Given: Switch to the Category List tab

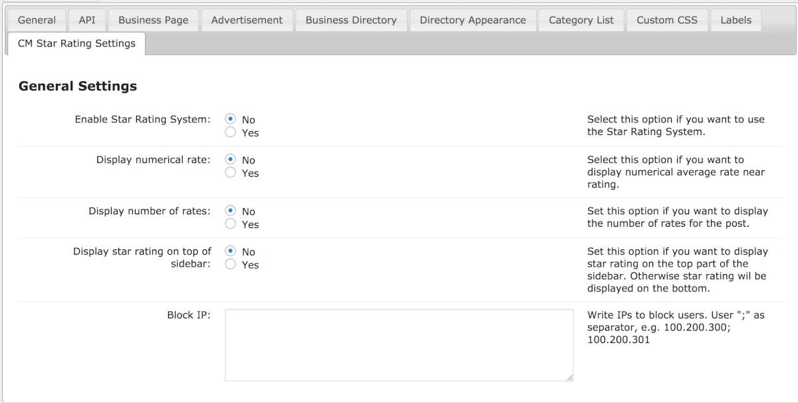Looking at the screenshot, I should (581, 20).
